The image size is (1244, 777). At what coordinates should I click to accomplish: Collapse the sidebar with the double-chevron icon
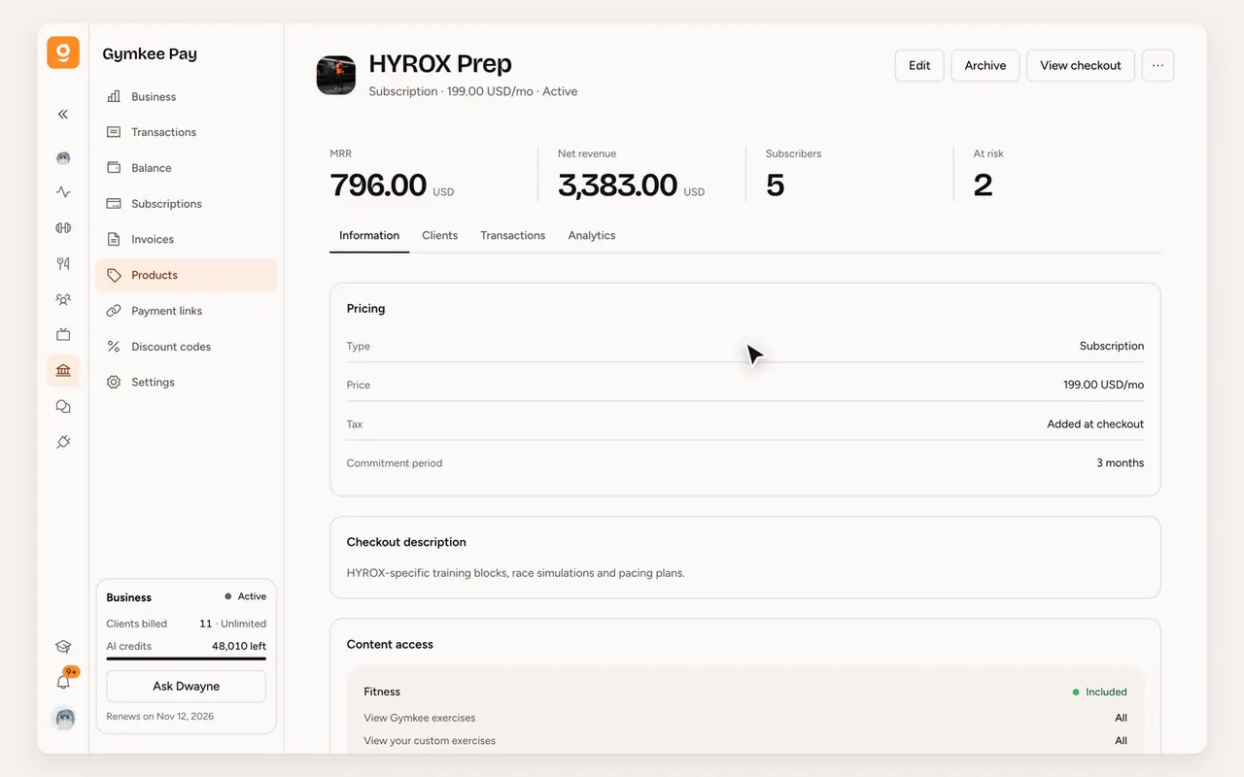63,115
